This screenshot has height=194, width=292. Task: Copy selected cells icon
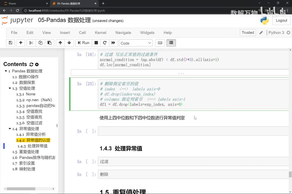tap(40, 43)
